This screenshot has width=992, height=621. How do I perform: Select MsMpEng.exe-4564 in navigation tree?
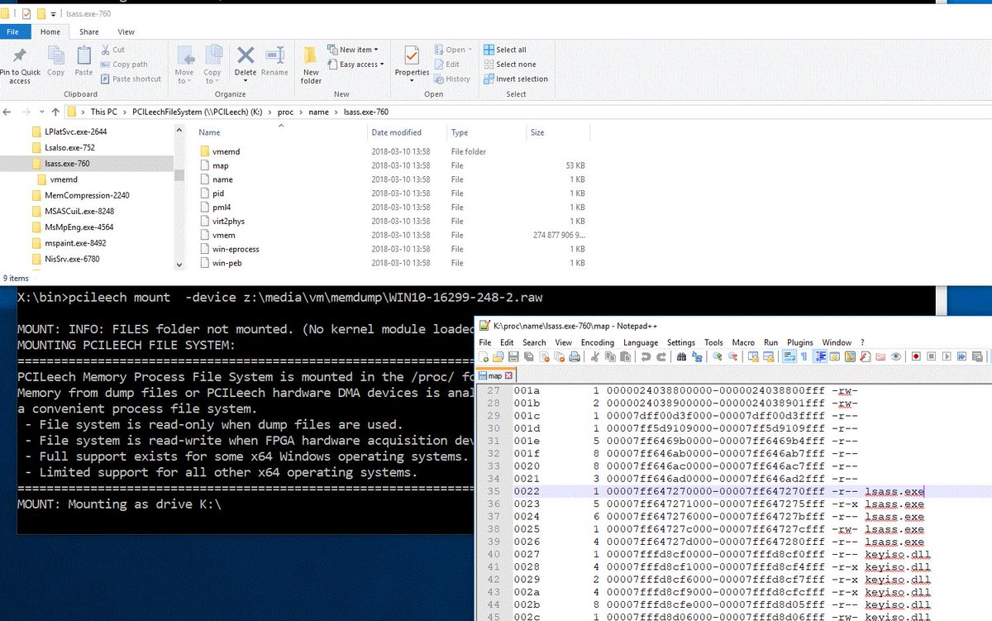tap(79, 227)
